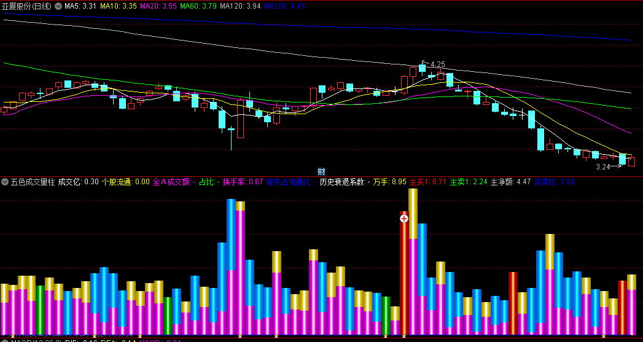643x342 pixels.
Task: Click the 股东占流通比 label
Action: click(291, 182)
